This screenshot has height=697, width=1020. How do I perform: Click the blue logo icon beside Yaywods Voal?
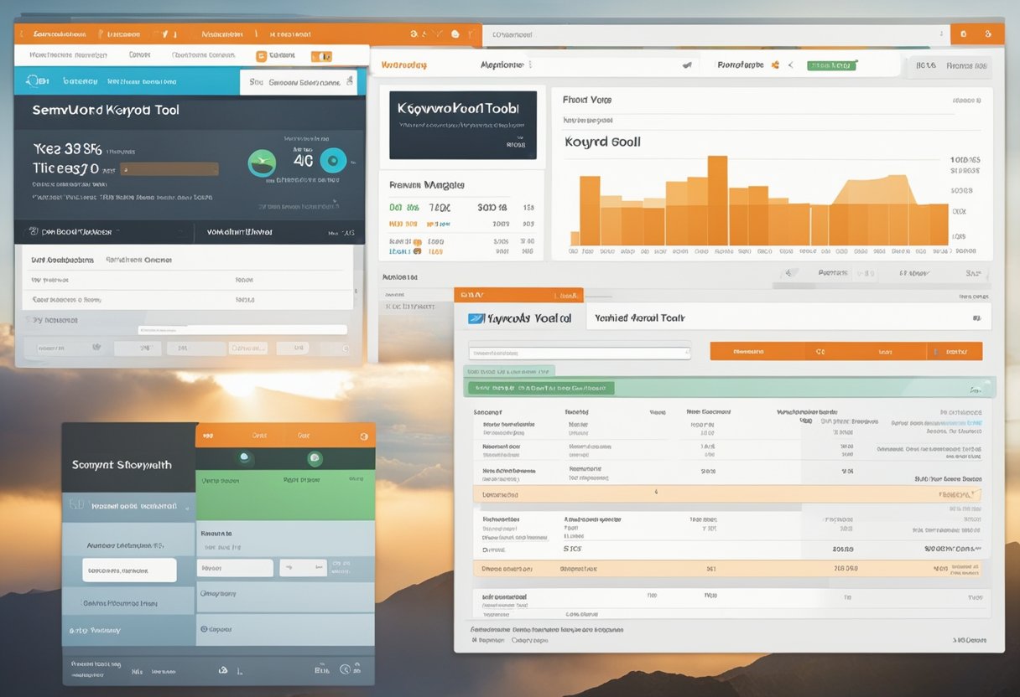click(477, 318)
